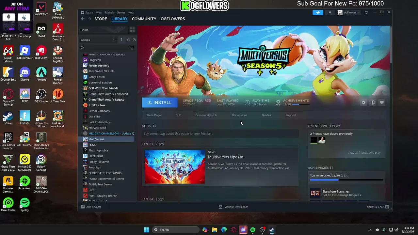
Task: Open Friends & Chat panel
Action: [377, 207]
